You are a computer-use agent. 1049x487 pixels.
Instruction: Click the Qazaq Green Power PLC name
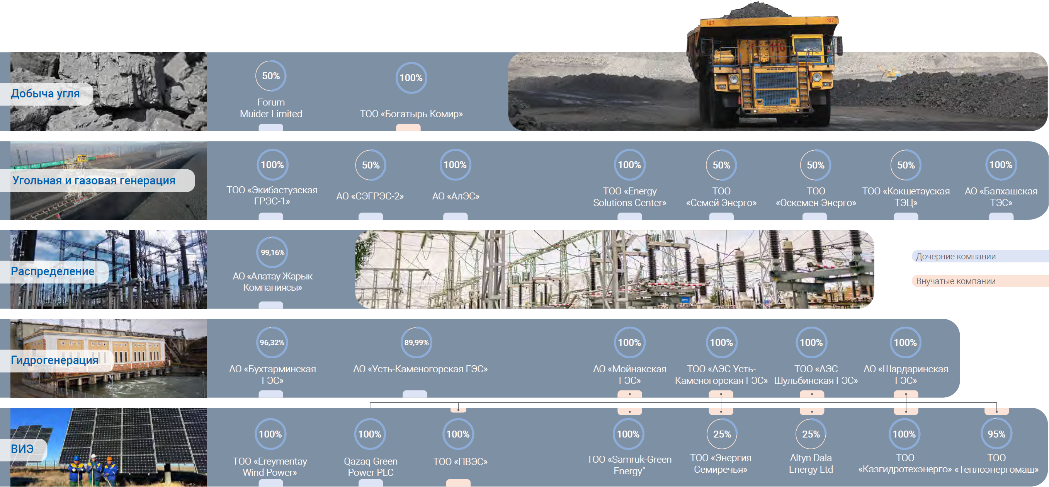[x=371, y=467]
